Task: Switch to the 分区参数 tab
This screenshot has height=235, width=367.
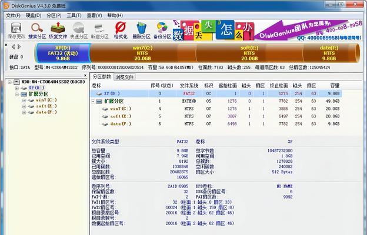Action: click(102, 76)
